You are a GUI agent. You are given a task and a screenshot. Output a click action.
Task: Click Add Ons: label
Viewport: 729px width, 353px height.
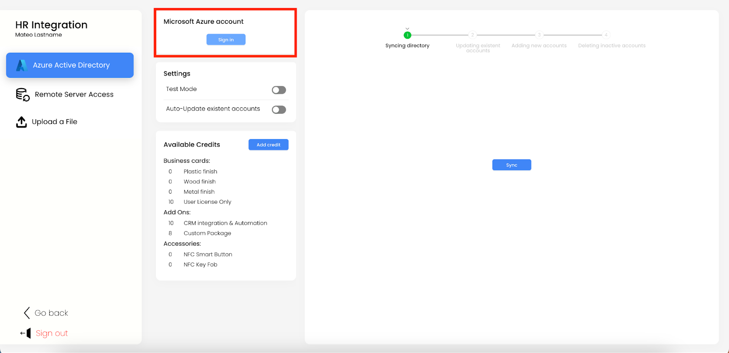coord(177,212)
